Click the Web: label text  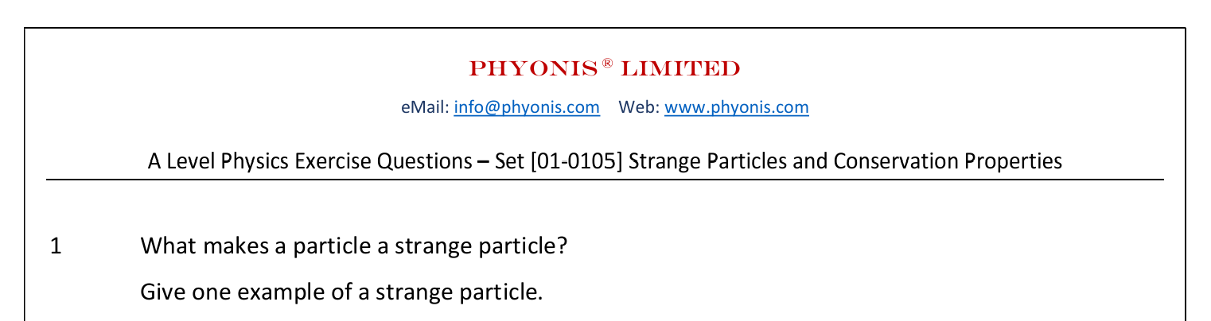[639, 107]
